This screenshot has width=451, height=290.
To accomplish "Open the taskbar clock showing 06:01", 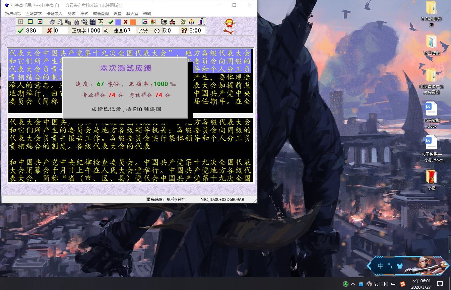I will pos(421,284).
